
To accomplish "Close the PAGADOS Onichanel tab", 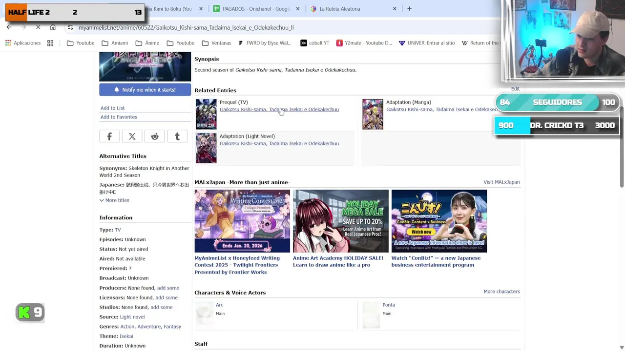I will (x=298, y=9).
